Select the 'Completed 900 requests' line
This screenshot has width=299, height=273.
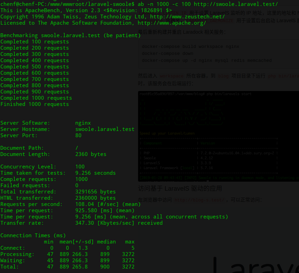35,92
